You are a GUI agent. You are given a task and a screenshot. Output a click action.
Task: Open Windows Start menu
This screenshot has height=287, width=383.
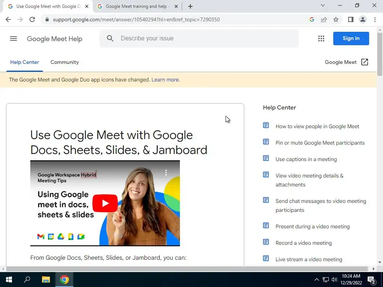(9, 280)
